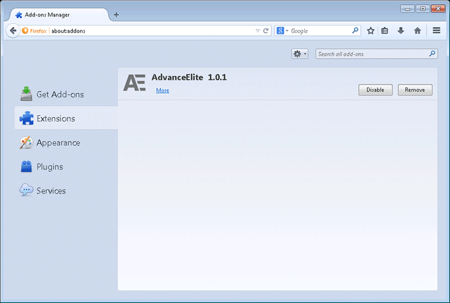
Task: Remove the AdvanceElite extension
Action: point(415,90)
